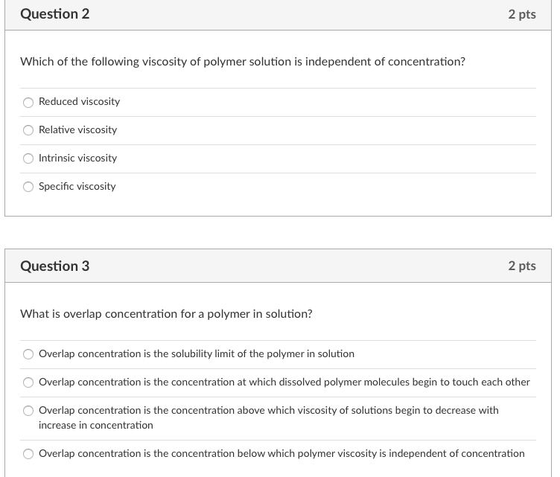560x477 pixels.
Task: Select radio button for solubility limit answer
Action: point(28,354)
